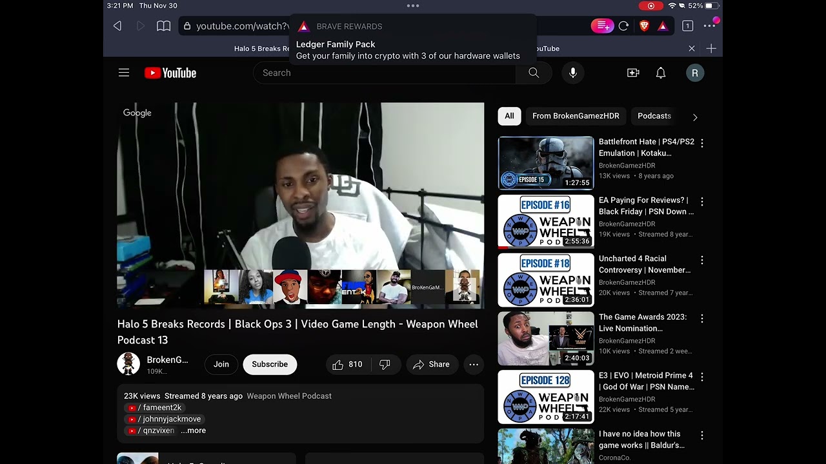
Task: Open the Battlefront Hate video title
Action: click(x=646, y=148)
